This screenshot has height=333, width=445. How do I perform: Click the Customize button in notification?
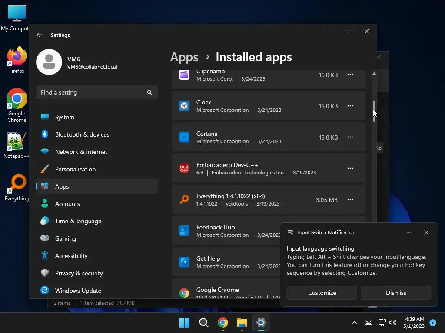click(x=322, y=293)
